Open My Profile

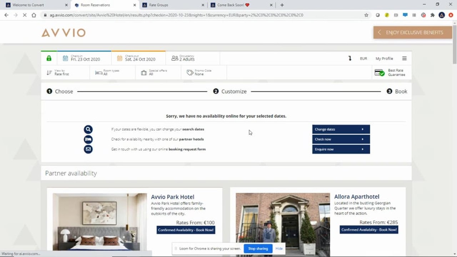coord(384,59)
